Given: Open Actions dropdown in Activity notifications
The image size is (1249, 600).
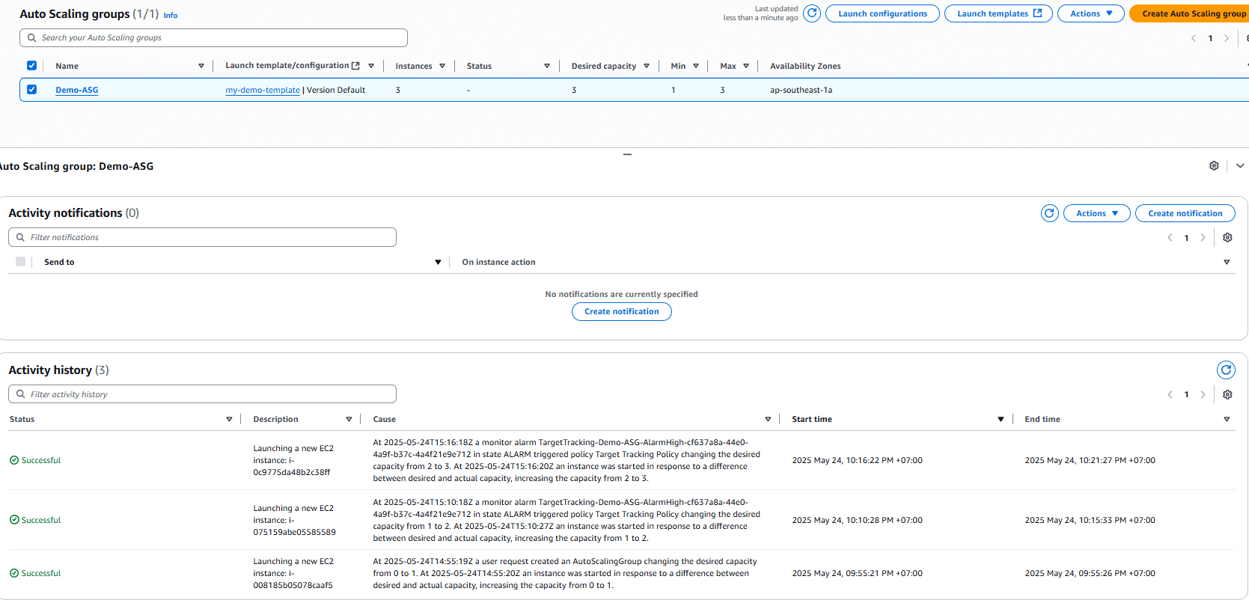Looking at the screenshot, I should (1096, 213).
